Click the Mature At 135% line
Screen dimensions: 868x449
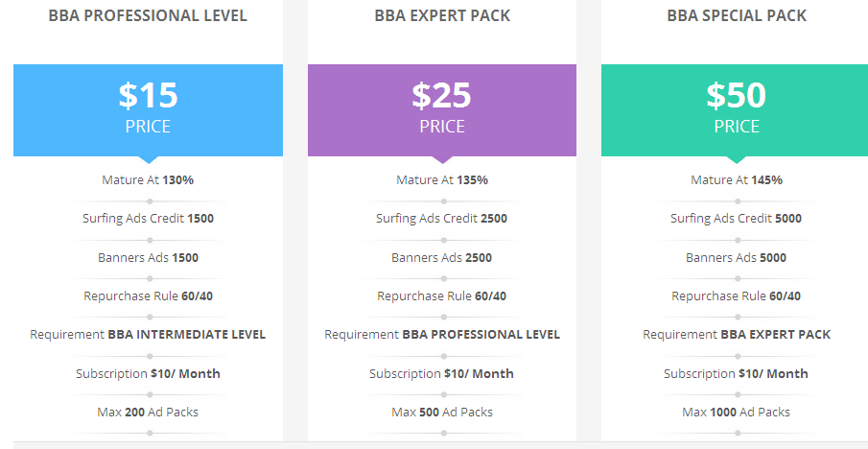point(442,179)
